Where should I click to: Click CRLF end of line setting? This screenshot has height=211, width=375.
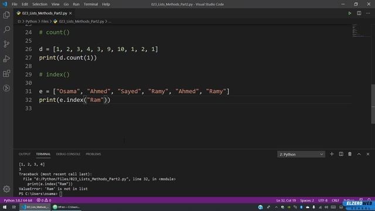[335, 200]
